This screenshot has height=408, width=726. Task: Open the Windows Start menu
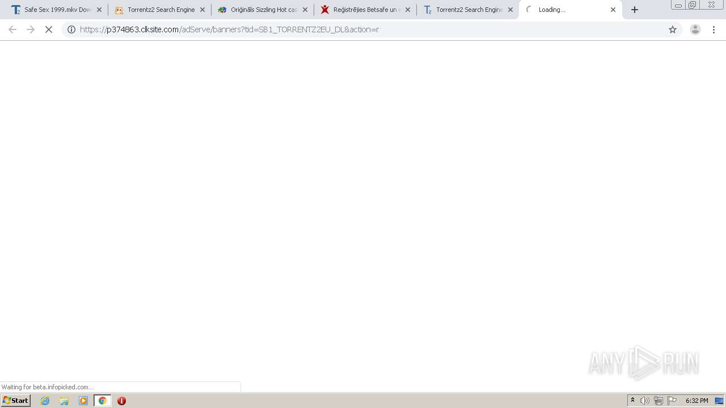pos(16,401)
